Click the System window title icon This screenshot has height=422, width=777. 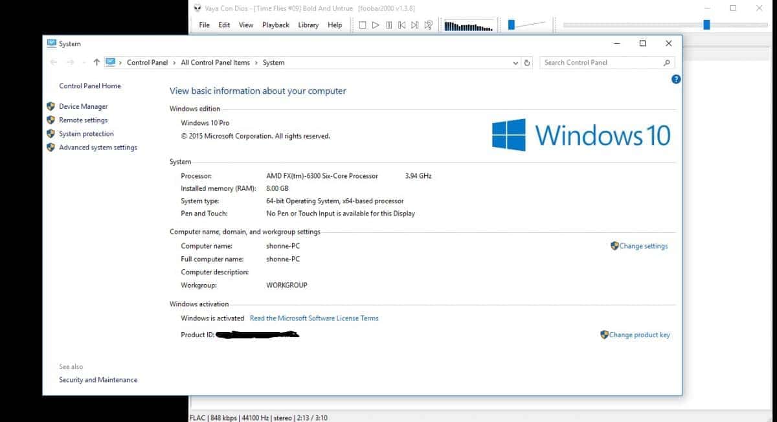52,43
